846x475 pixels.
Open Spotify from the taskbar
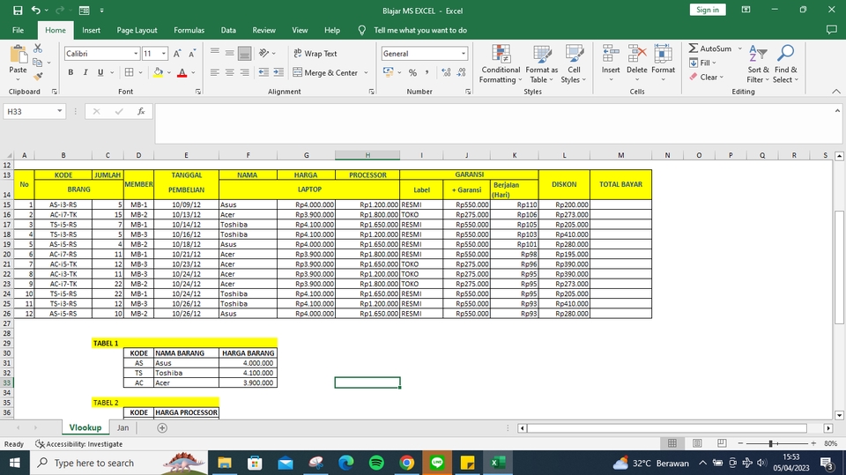[x=376, y=463]
